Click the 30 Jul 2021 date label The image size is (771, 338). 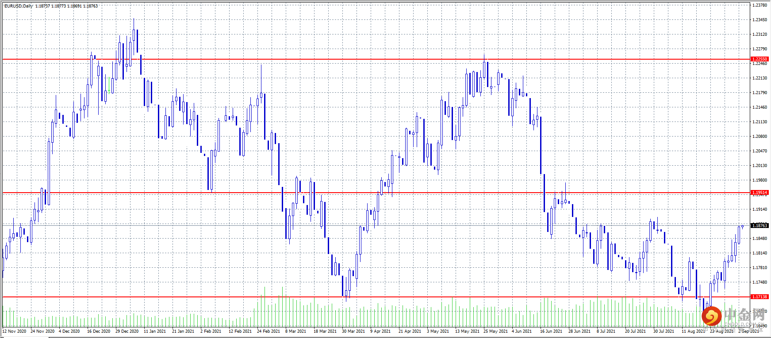pos(664,331)
